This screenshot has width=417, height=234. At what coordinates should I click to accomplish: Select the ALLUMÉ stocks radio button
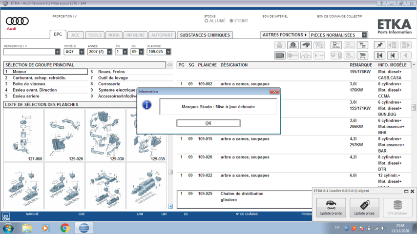[207, 20]
